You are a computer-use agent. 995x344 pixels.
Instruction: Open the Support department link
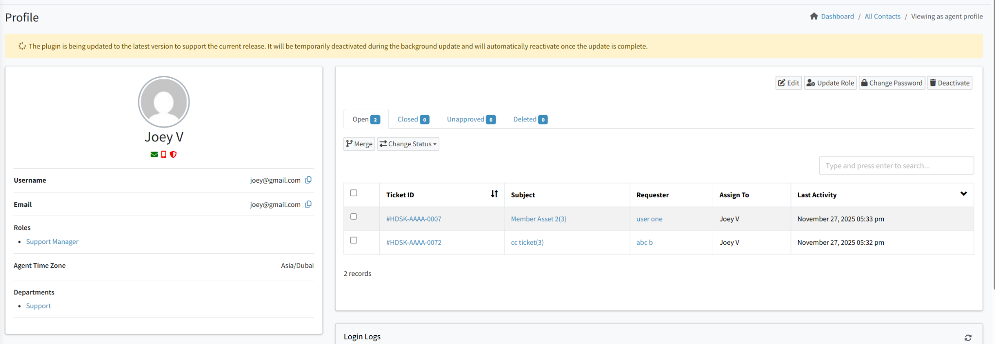point(38,306)
